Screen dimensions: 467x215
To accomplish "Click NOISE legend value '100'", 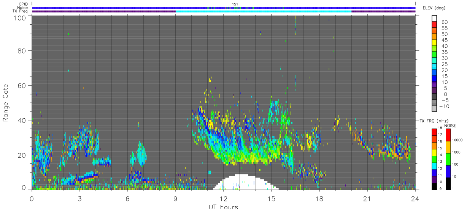I will click(455, 164).
